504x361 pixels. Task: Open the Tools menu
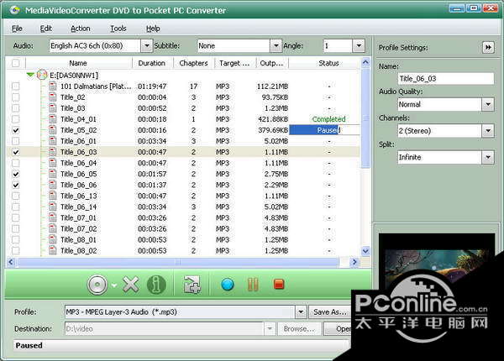[x=118, y=29]
